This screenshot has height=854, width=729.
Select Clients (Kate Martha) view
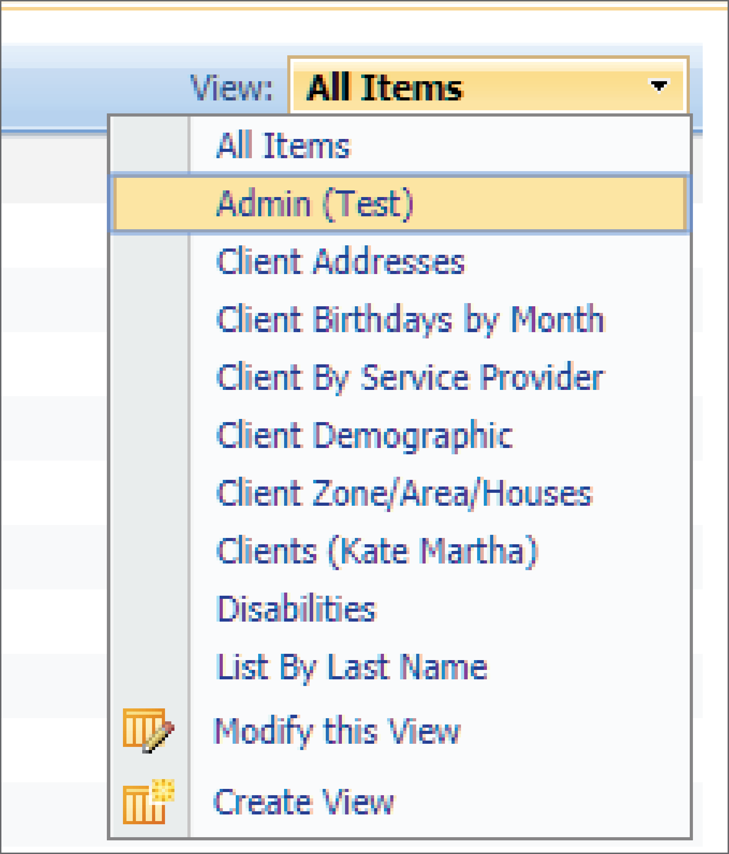pyautogui.click(x=378, y=552)
